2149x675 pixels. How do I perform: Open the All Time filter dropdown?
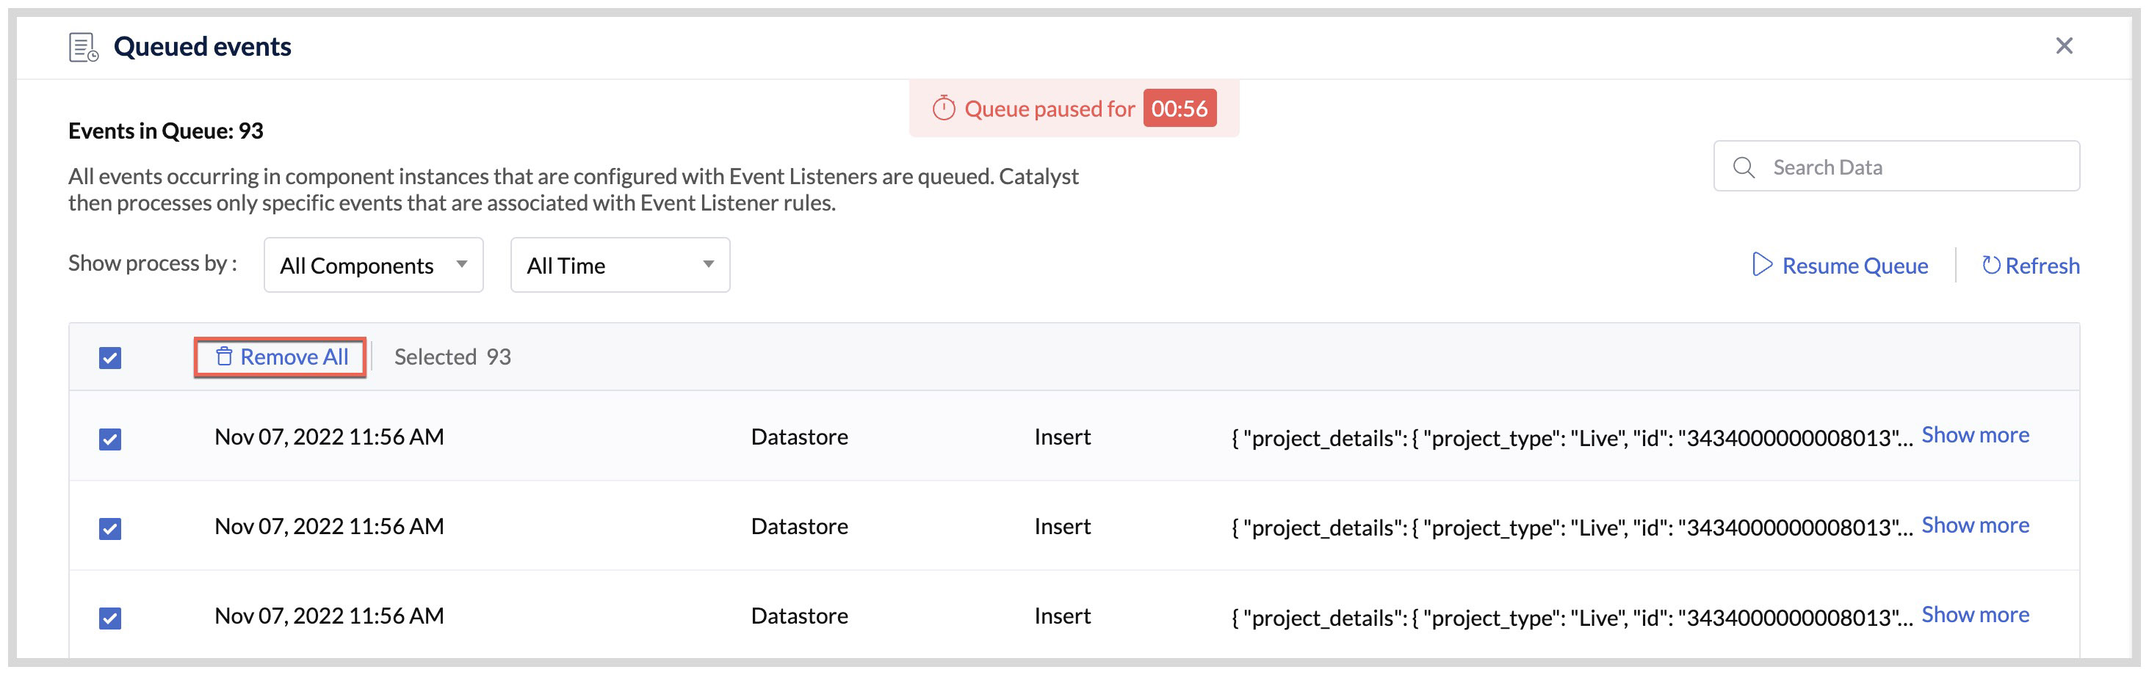(x=619, y=264)
